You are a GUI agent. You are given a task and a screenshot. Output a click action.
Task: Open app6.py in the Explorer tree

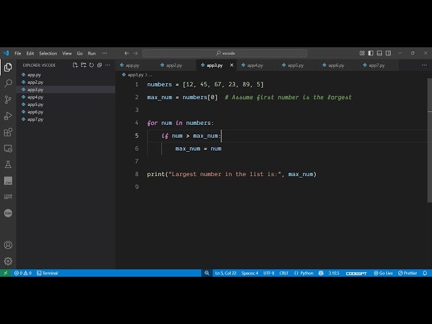pyautogui.click(x=66, y=112)
